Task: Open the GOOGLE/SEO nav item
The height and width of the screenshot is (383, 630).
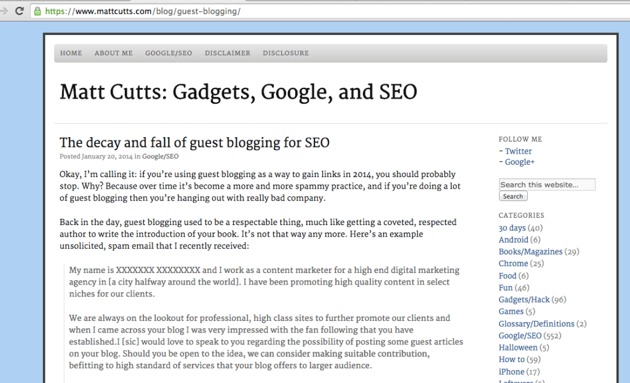Action: click(x=169, y=53)
